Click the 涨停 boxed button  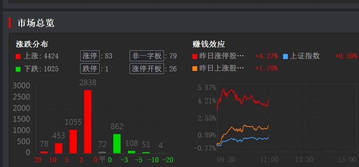(x=90, y=56)
